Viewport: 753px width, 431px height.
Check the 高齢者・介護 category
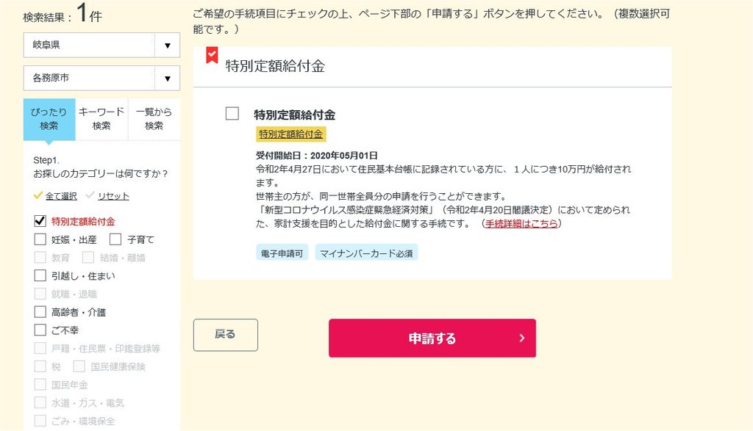(40, 312)
